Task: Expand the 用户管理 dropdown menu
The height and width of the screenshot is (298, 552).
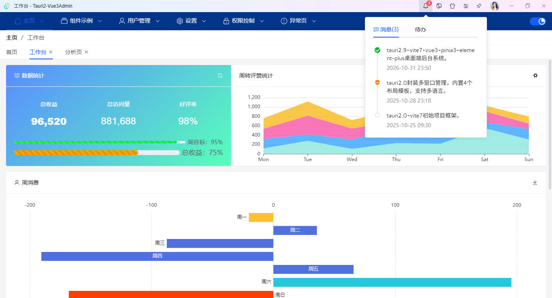Action: (139, 21)
